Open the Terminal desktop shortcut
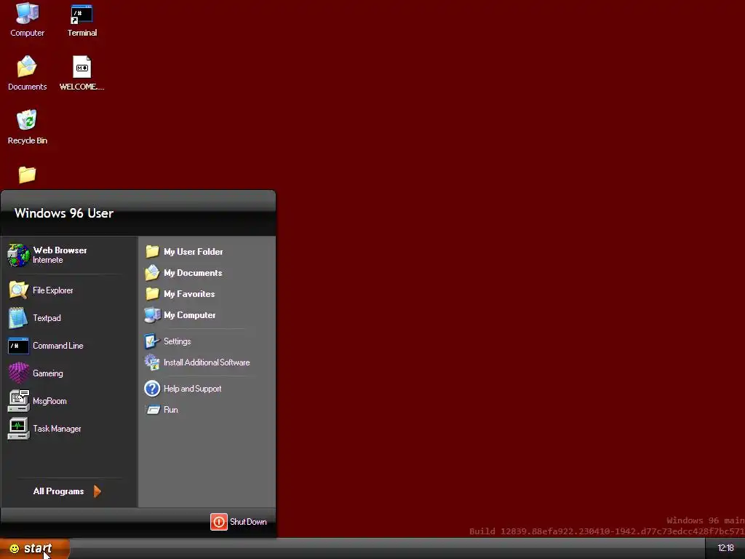 81,20
